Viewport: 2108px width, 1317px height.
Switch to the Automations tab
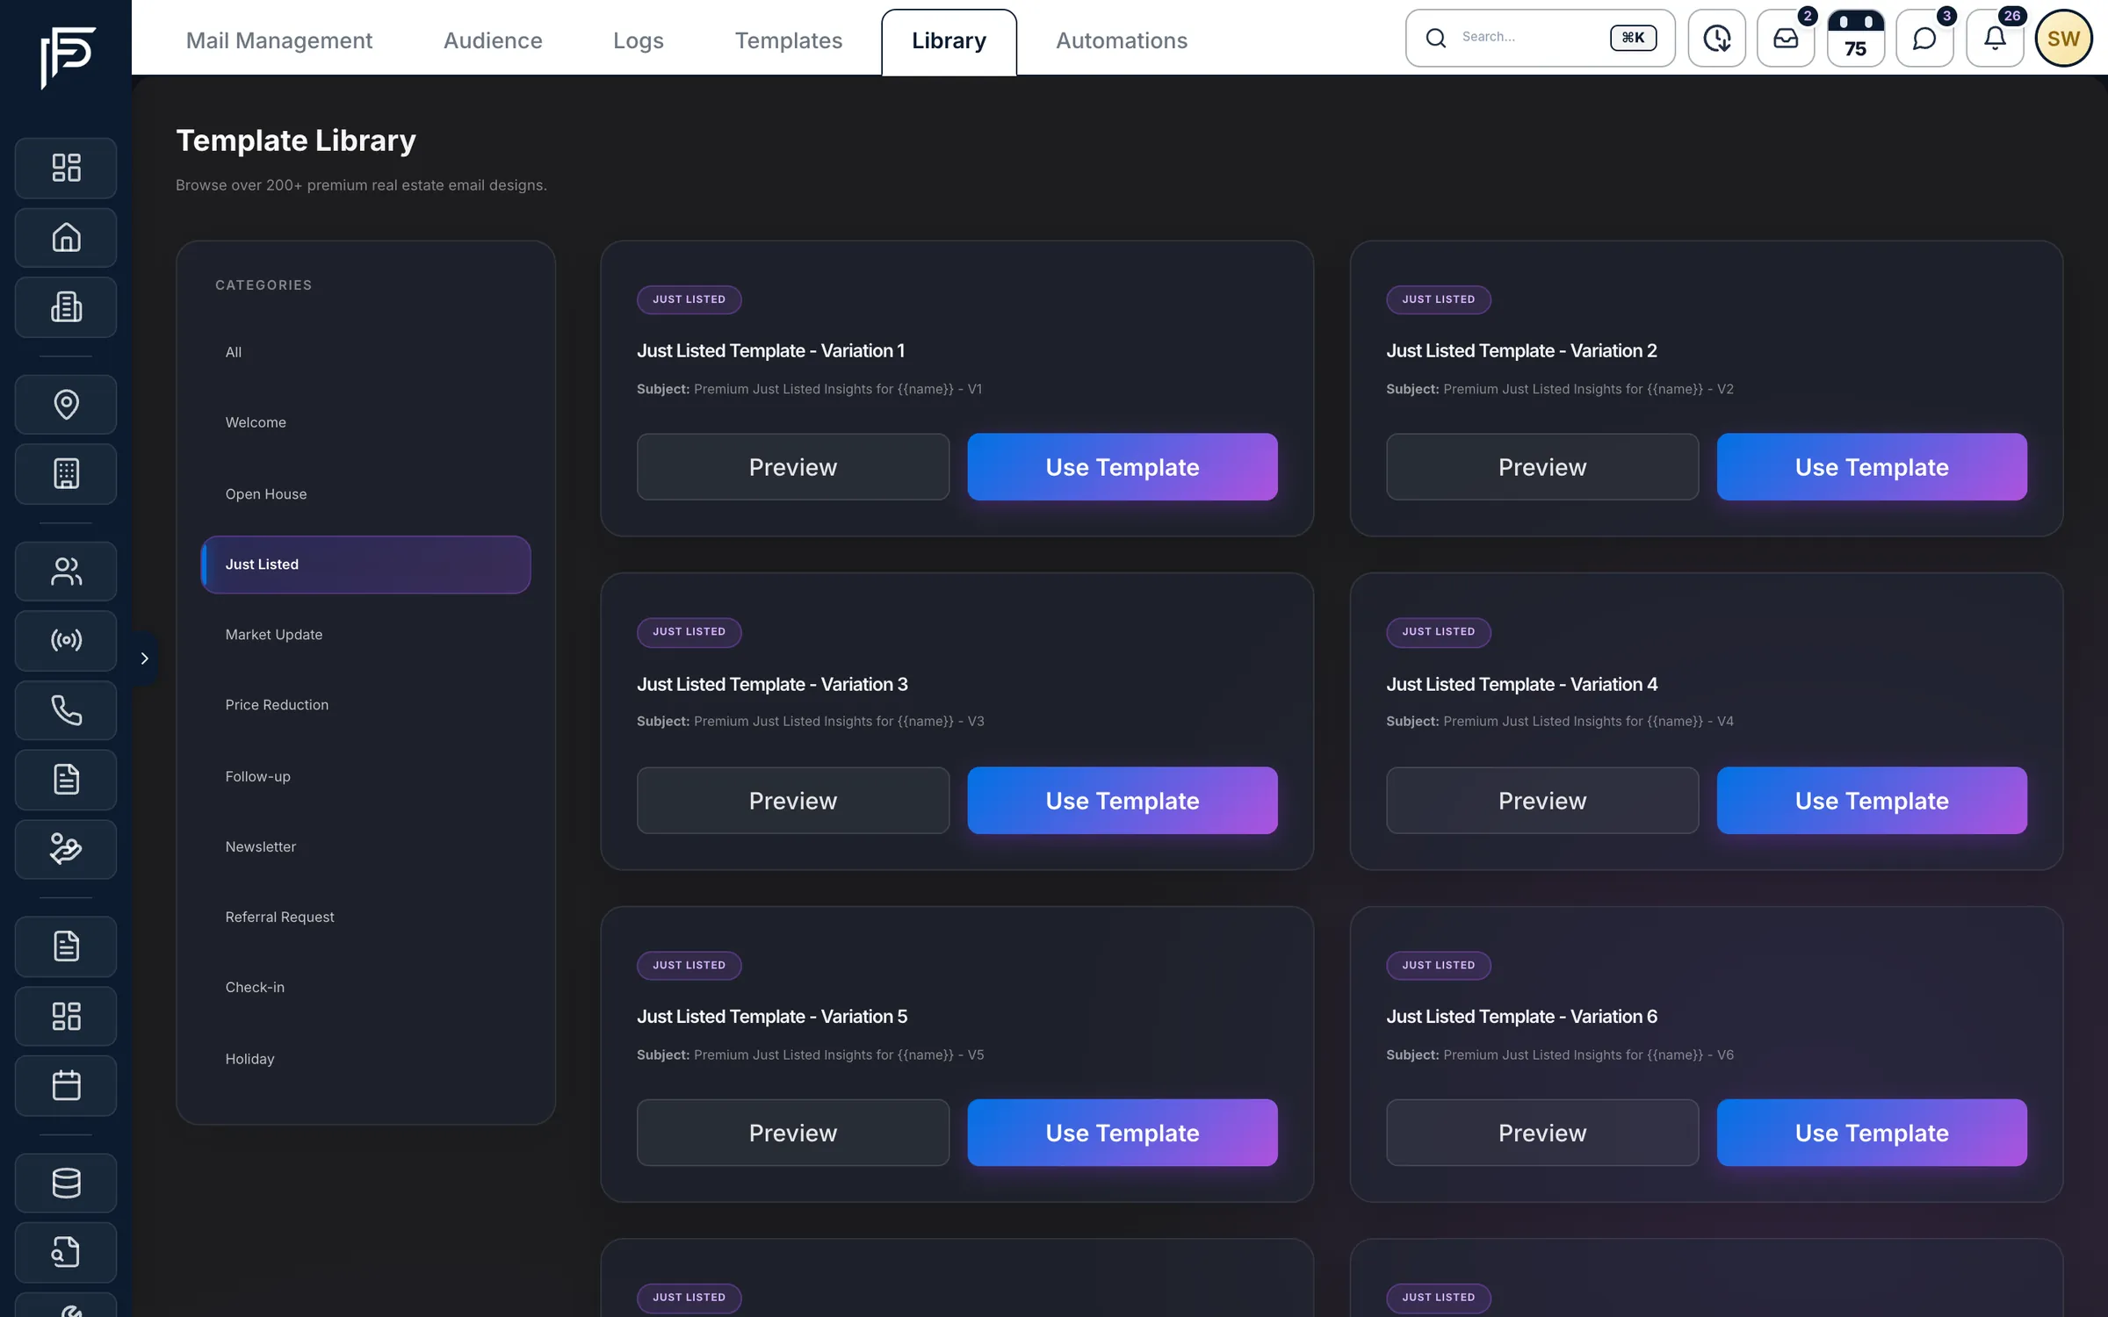[x=1122, y=40]
